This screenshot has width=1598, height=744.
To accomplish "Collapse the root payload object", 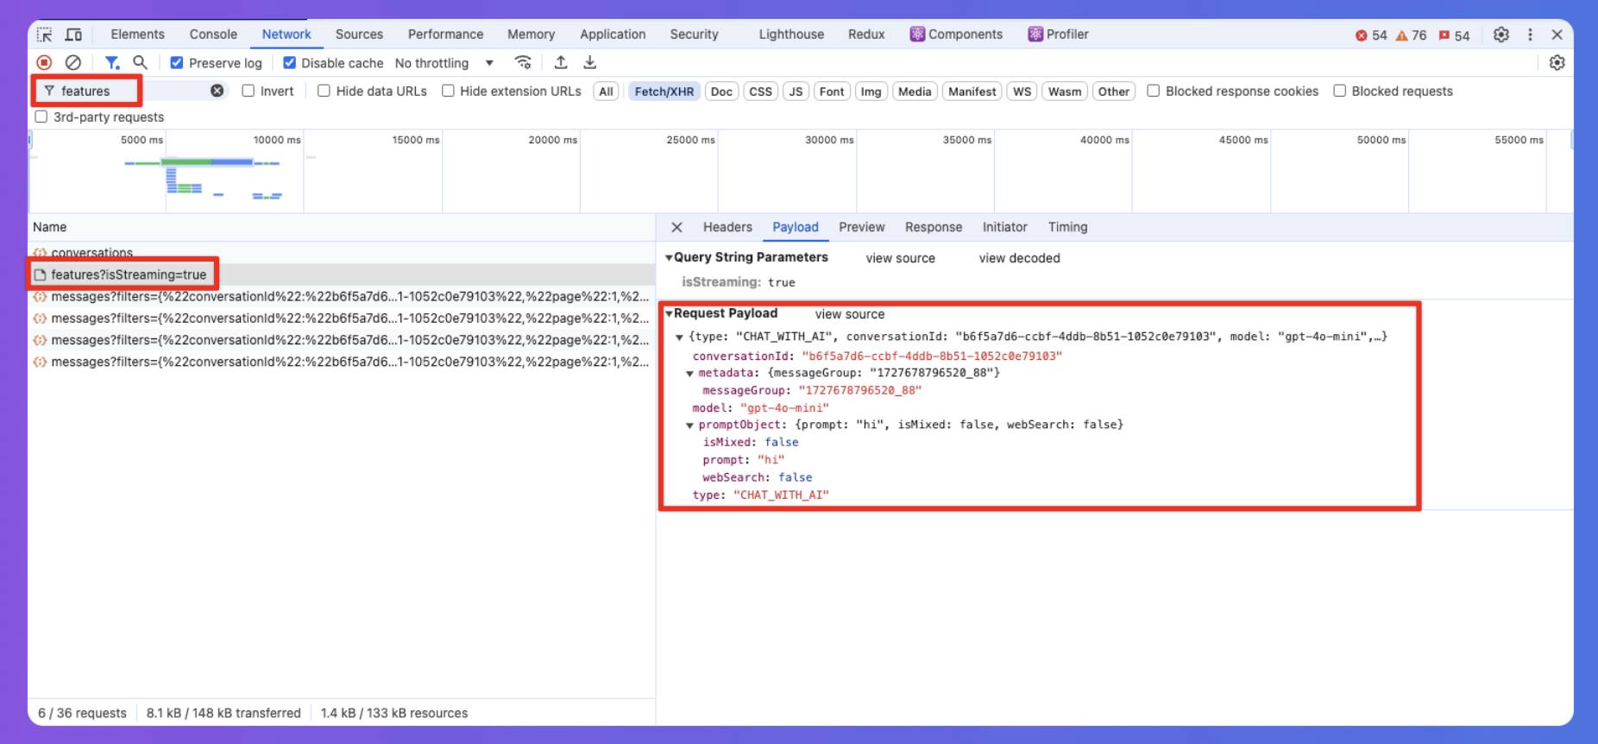I will click(x=679, y=337).
